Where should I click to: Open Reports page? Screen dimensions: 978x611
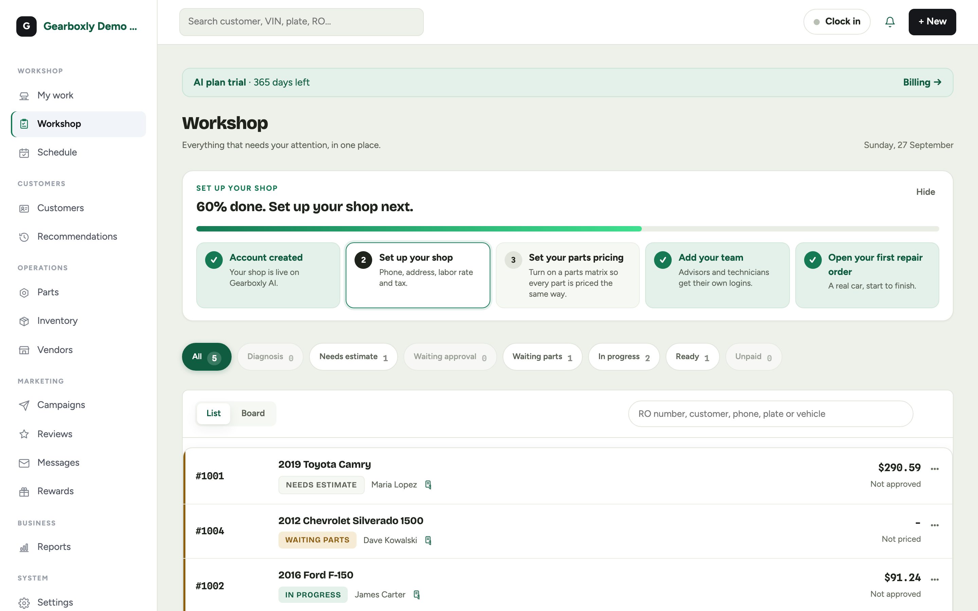(x=78, y=547)
